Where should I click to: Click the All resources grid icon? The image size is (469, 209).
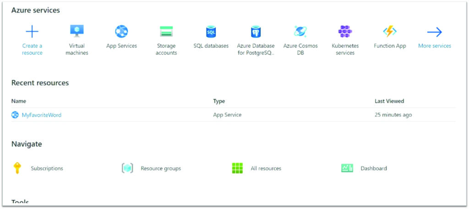[237, 168]
